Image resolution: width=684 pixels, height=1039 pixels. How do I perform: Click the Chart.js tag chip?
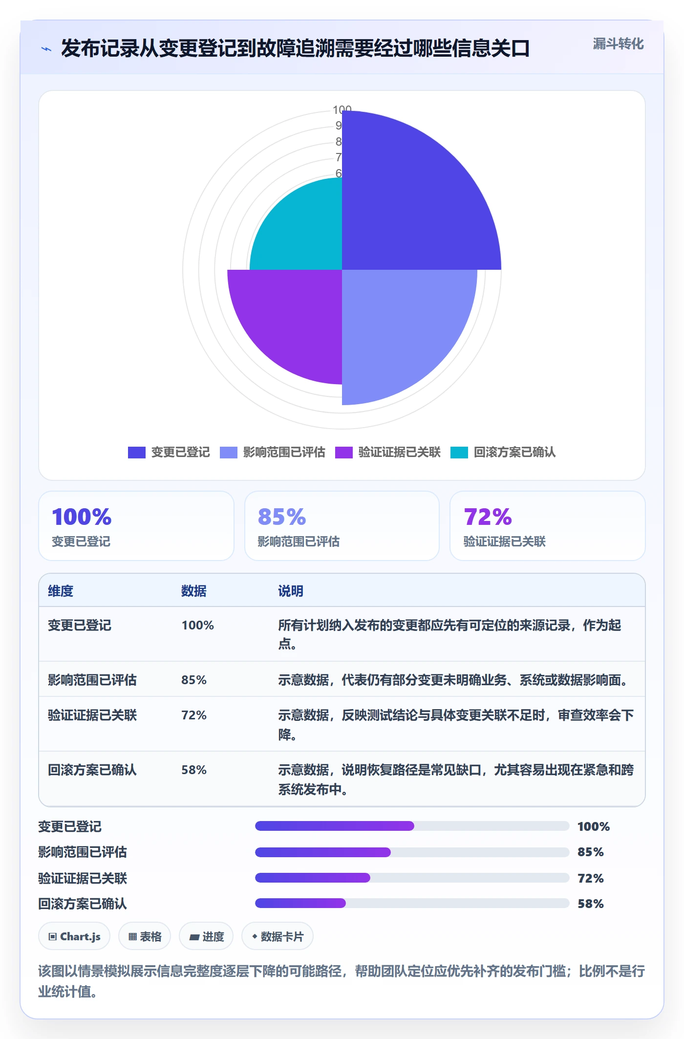tap(74, 936)
